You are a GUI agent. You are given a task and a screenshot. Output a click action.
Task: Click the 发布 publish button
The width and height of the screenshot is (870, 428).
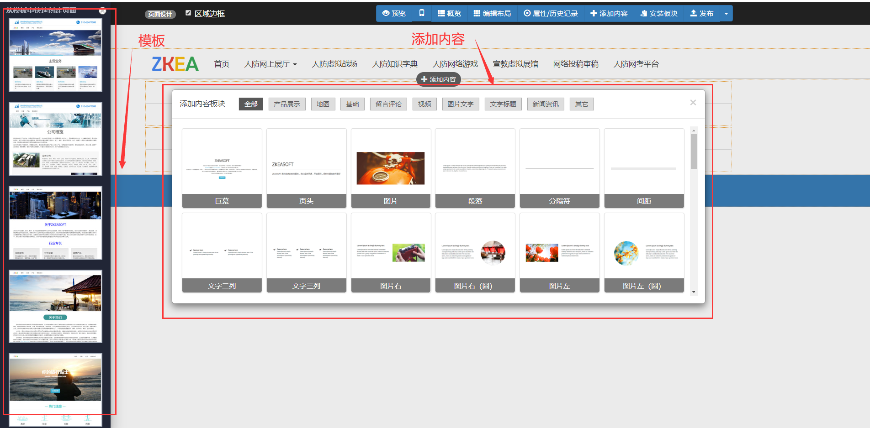pyautogui.click(x=702, y=14)
